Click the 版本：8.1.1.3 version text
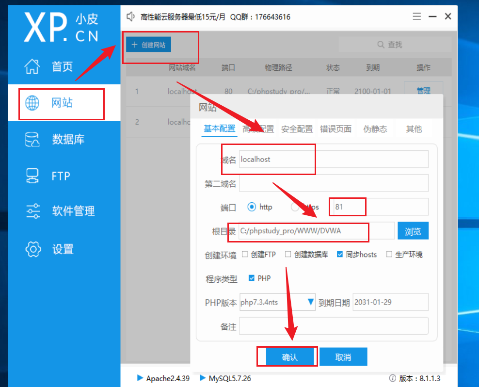Screen dimensions: 479x387 (x=420, y=378)
